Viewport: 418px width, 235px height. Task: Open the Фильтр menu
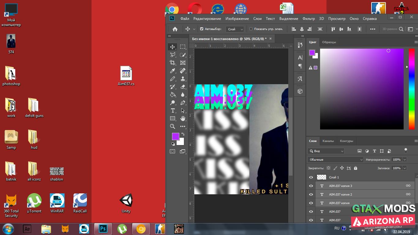pos(308,19)
